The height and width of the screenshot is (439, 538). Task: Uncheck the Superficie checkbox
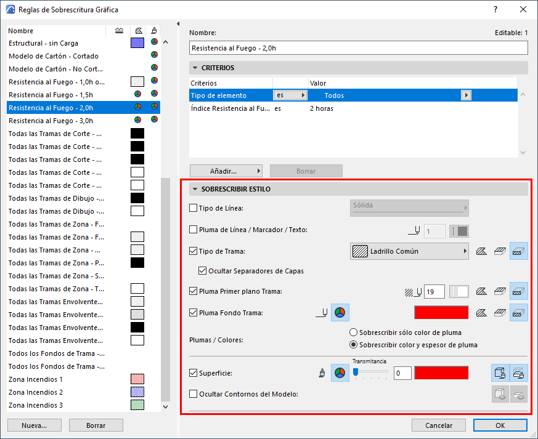(x=193, y=373)
